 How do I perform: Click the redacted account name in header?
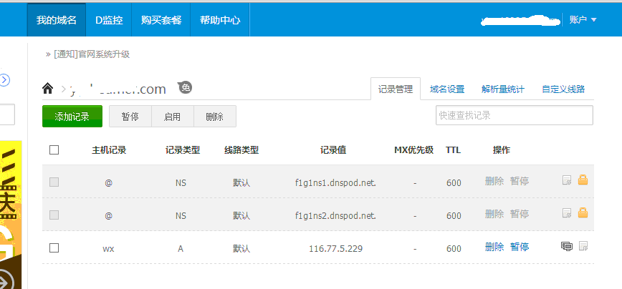tap(519, 20)
